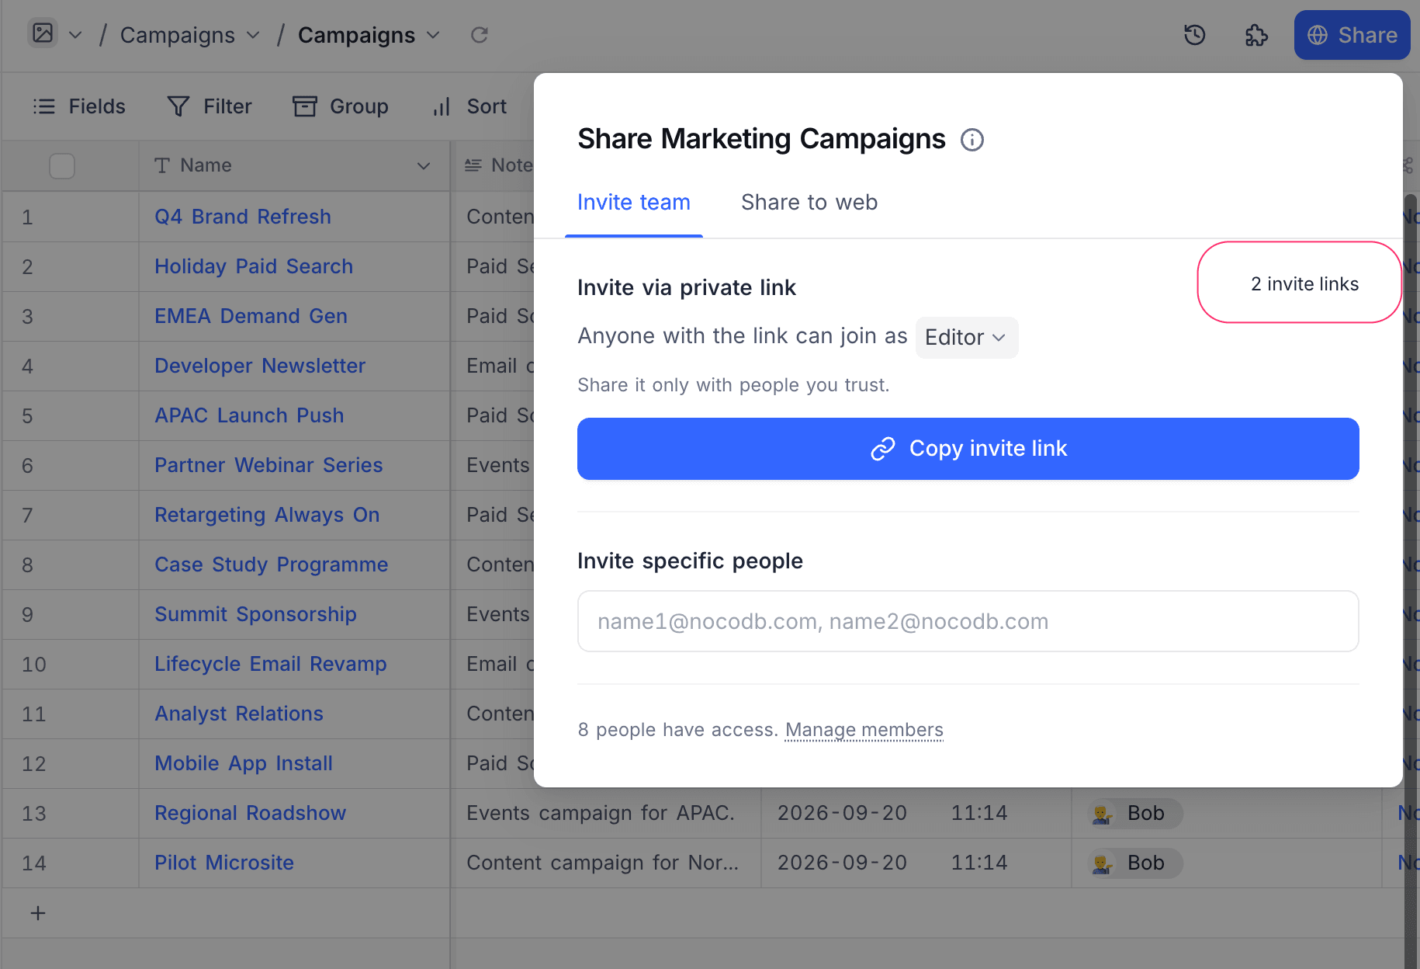The image size is (1420, 969).
Task: Toggle the select-all rows checkbox
Action: tap(62, 165)
